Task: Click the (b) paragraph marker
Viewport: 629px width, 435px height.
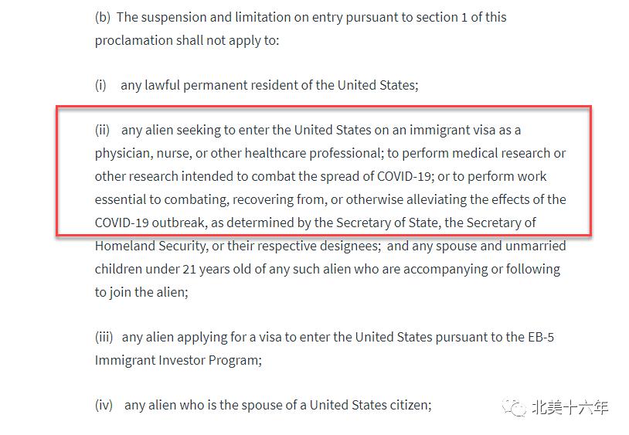Action: (x=103, y=18)
